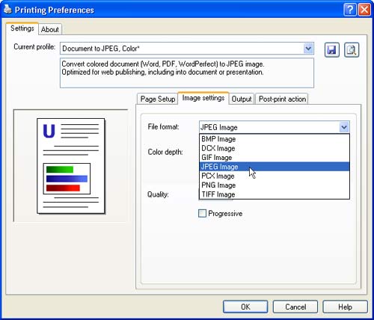Choose TIFF Image from the format list
Image resolution: width=374 pixels, height=320 pixels.
(275, 194)
